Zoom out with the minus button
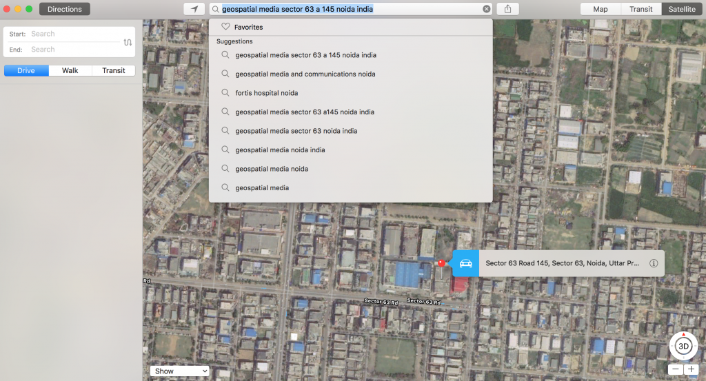This screenshot has height=381, width=706. tap(676, 369)
